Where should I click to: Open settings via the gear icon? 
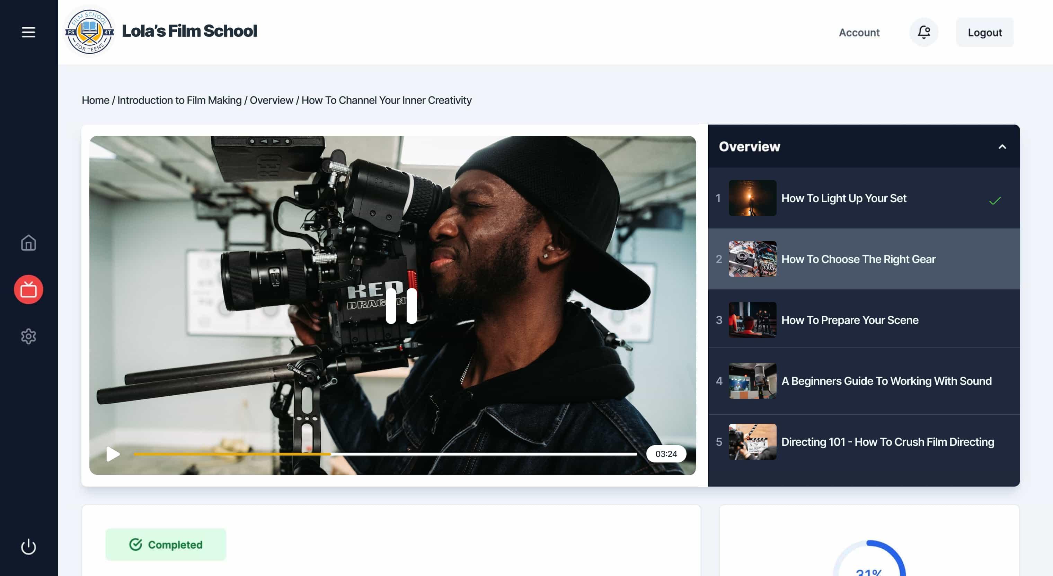coord(28,336)
